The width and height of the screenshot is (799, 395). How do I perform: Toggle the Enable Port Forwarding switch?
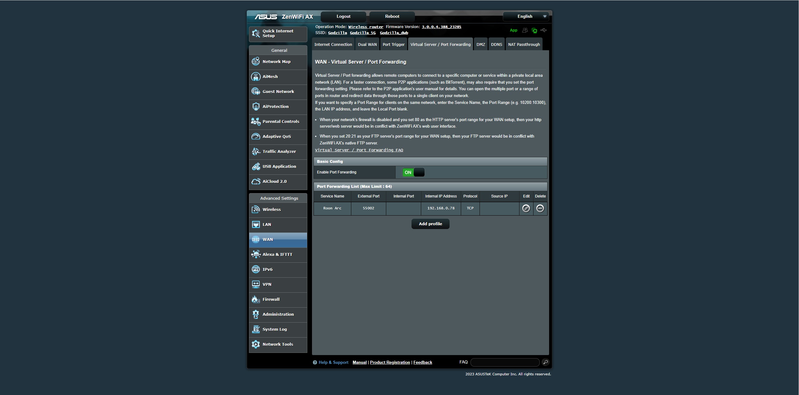coord(413,172)
